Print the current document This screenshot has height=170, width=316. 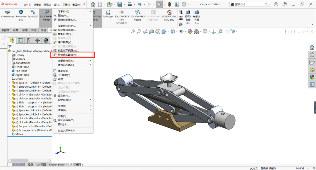coord(130,4)
